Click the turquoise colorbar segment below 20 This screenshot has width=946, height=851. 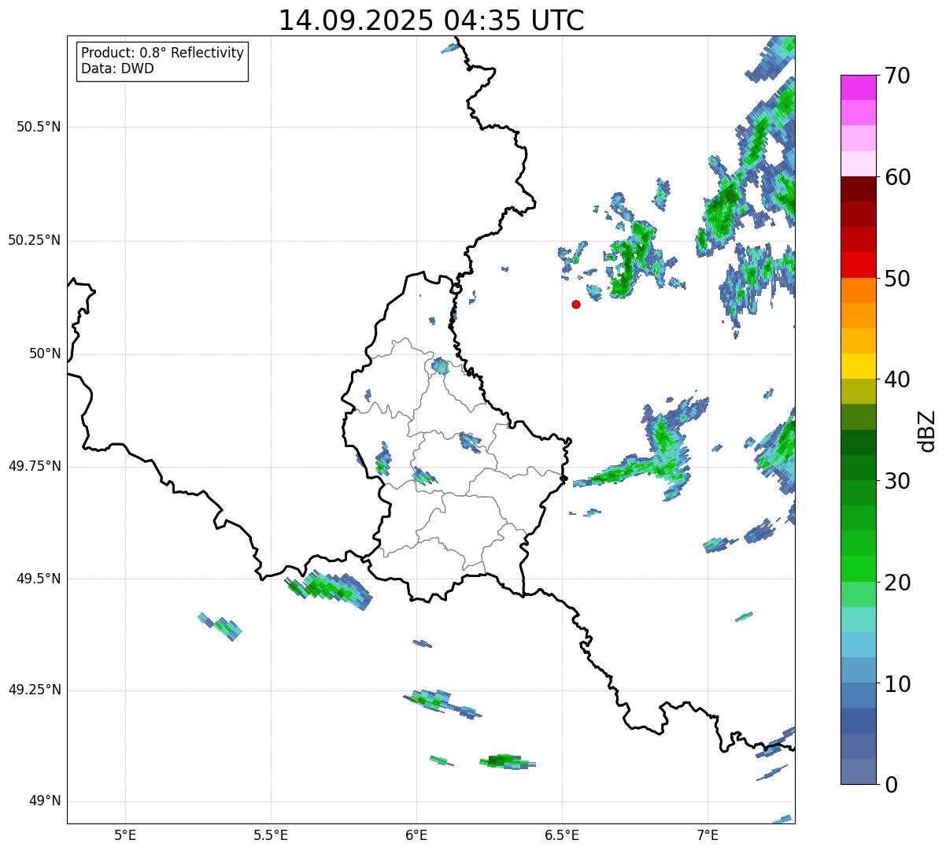pyautogui.click(x=859, y=620)
